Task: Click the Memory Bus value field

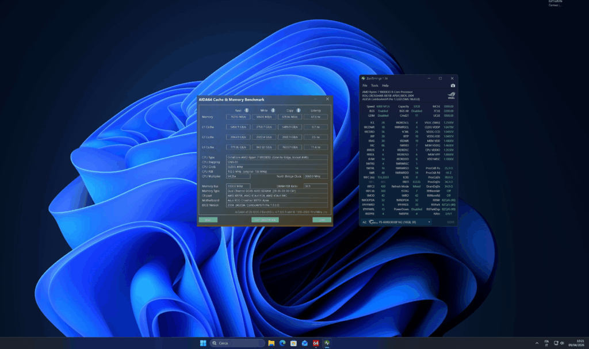Action: (x=238, y=186)
